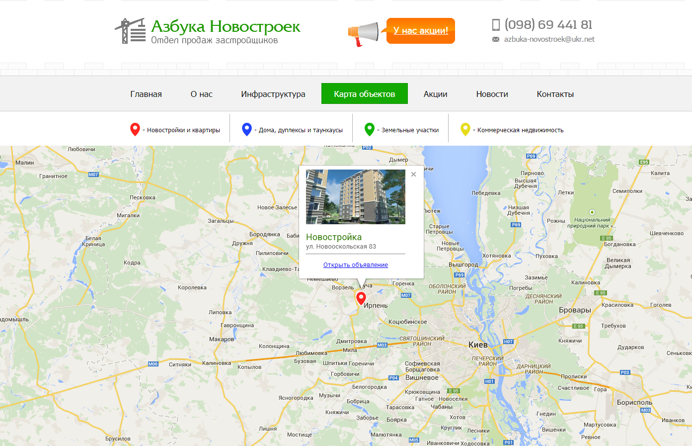The image size is (692, 446).
Task: Click the Ясногородка label on the map
Action: coord(296,398)
